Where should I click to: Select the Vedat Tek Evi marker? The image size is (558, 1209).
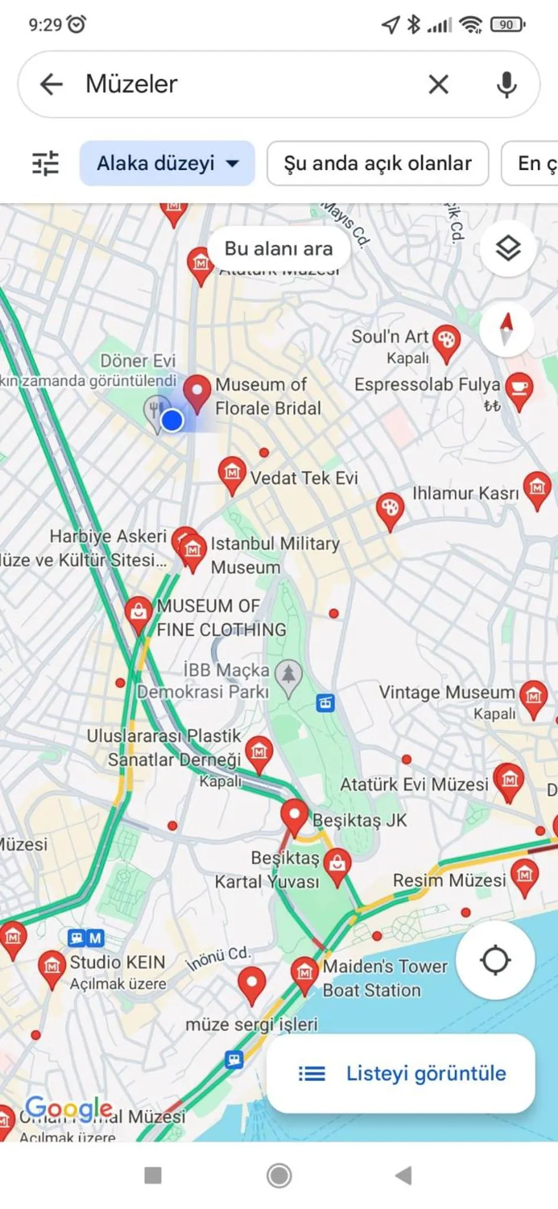click(x=232, y=475)
